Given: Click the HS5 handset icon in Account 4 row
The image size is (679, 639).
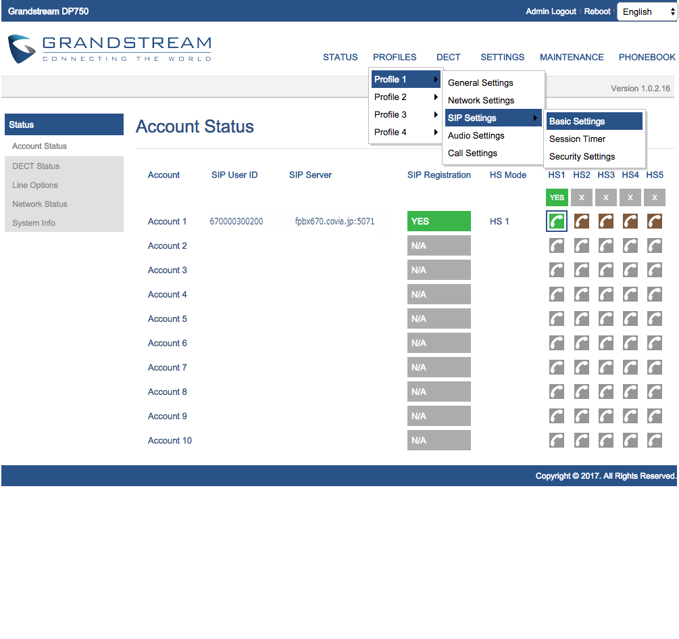Looking at the screenshot, I should pos(655,294).
